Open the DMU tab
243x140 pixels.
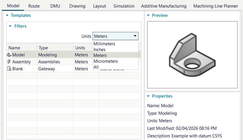point(55,6)
